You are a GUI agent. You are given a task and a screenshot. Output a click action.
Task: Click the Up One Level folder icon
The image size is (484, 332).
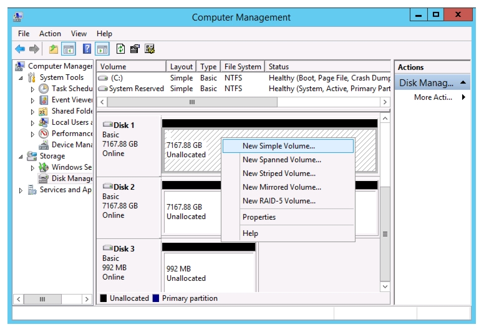pyautogui.click(x=54, y=49)
